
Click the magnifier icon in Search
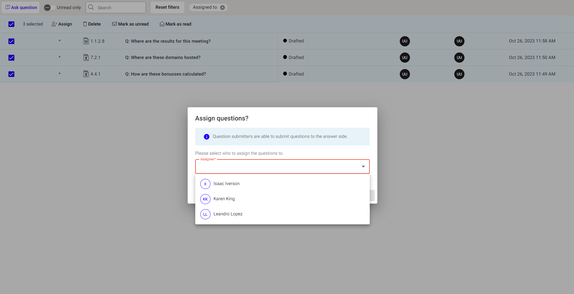[91, 7]
